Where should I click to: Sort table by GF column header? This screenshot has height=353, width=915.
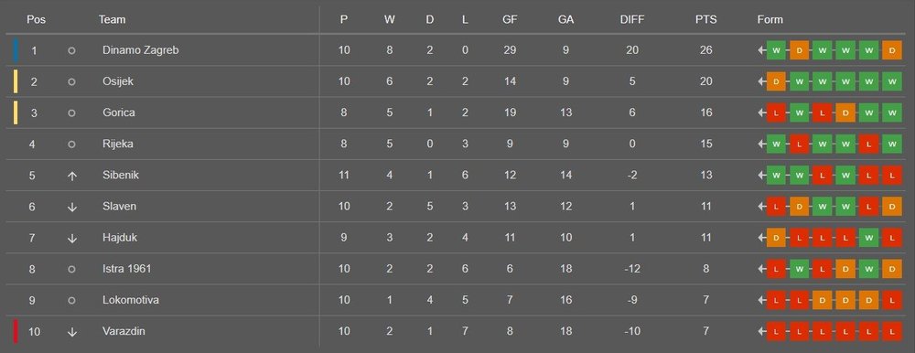pyautogui.click(x=510, y=19)
